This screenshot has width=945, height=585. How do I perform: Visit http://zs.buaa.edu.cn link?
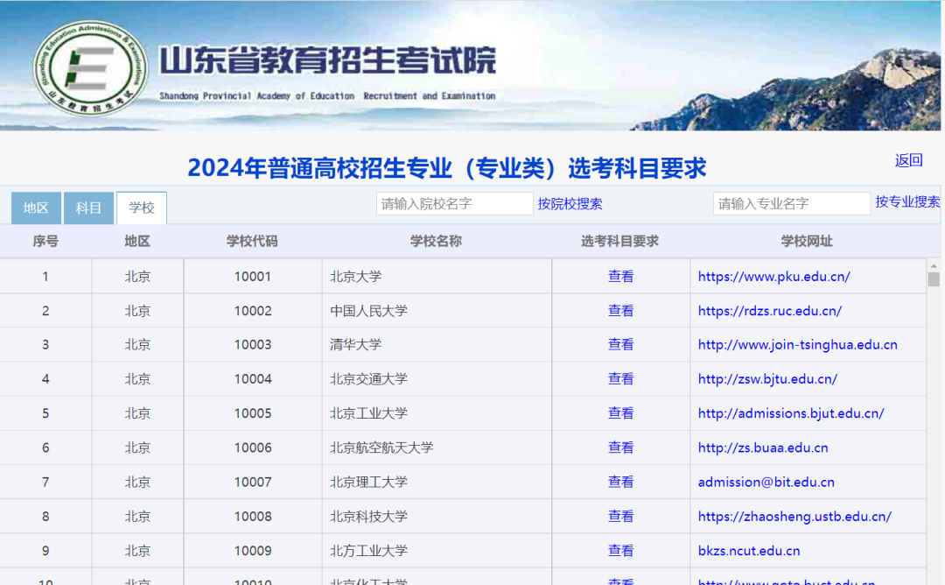click(763, 448)
